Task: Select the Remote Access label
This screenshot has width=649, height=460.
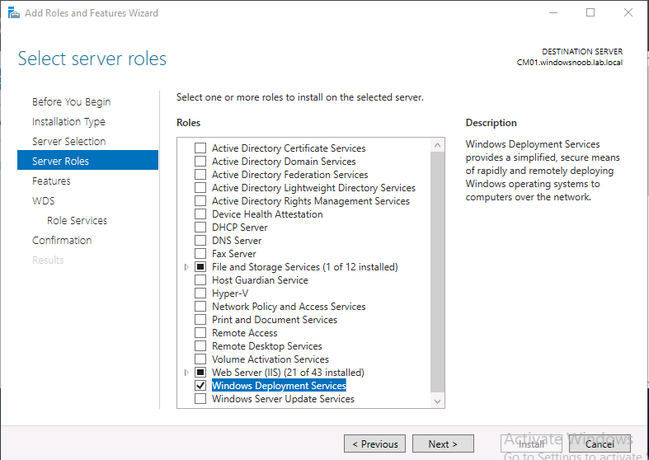Action: [x=245, y=333]
